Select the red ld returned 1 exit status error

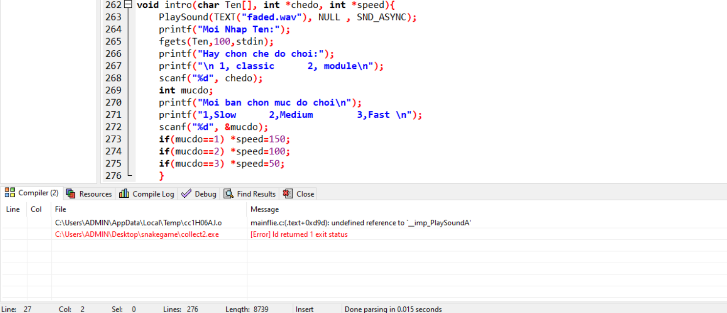click(299, 234)
